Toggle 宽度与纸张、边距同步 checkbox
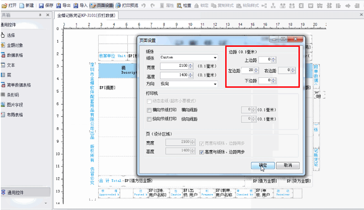The width and height of the screenshot is (364, 210). [x=202, y=144]
